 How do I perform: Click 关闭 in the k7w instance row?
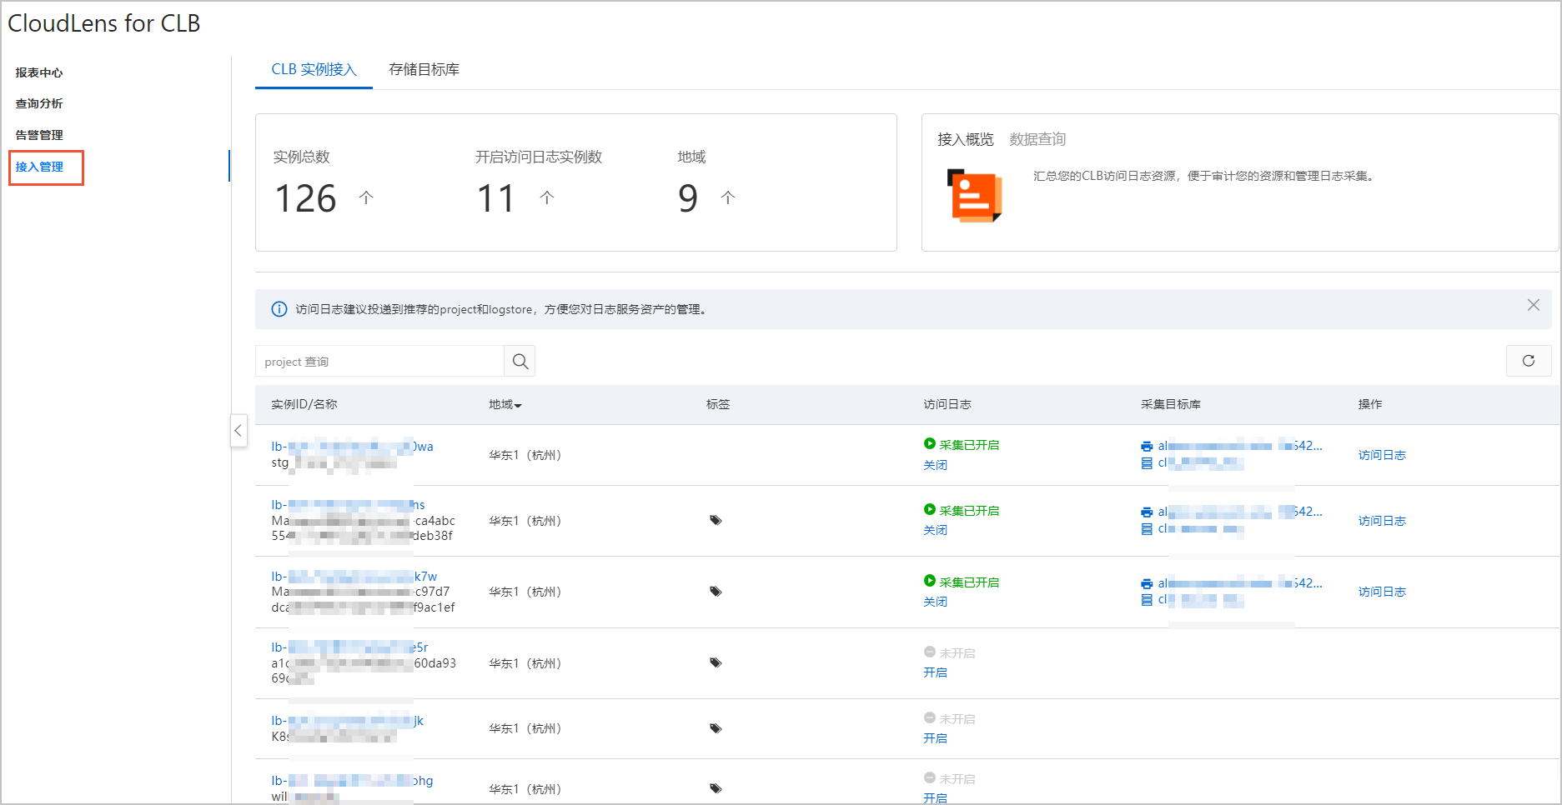(x=935, y=602)
